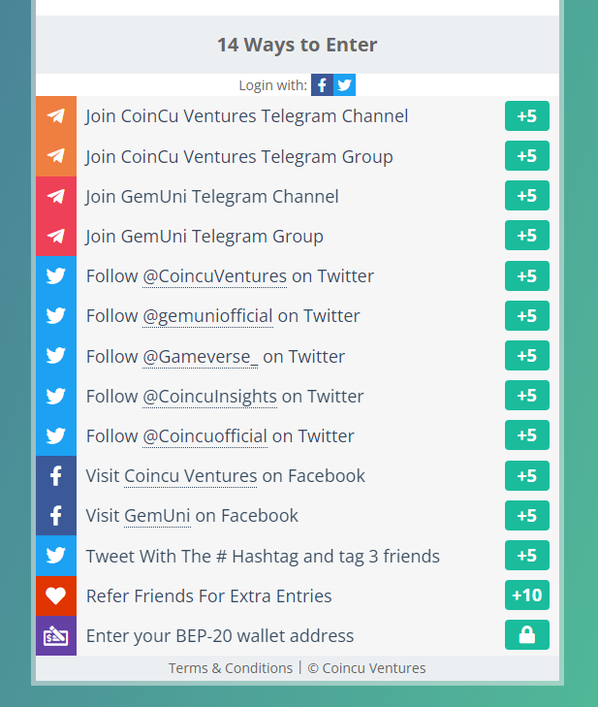Click the heart icon for Refer Friends
Image resolution: width=598 pixels, height=707 pixels.
[56, 595]
